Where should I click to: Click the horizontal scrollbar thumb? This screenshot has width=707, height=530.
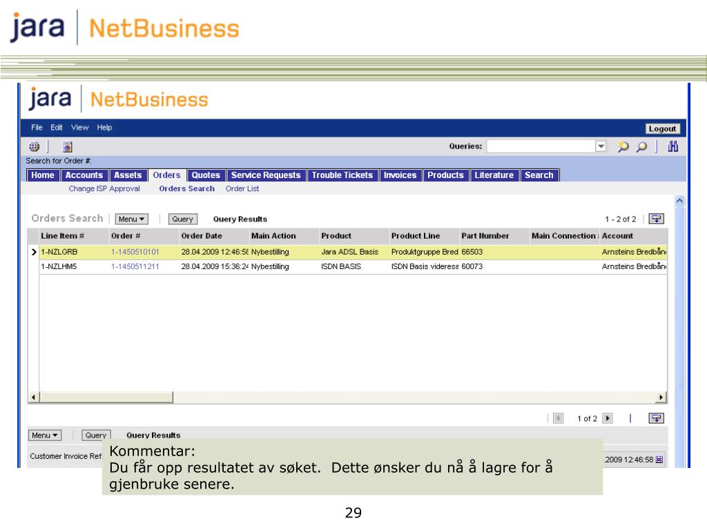[106, 397]
